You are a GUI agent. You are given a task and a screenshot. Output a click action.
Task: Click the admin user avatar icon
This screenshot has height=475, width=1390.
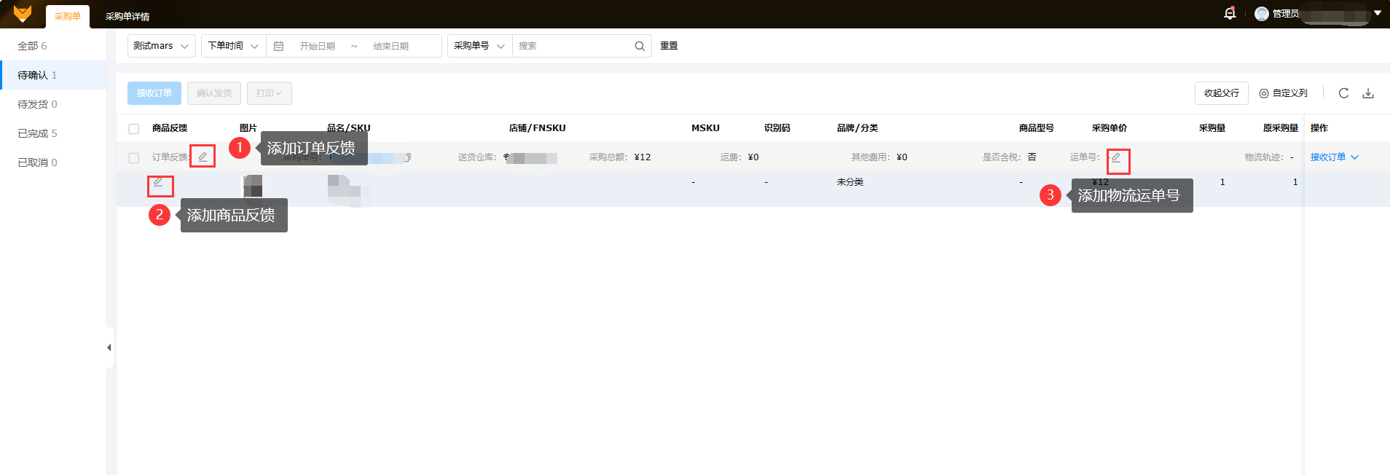tap(1262, 14)
